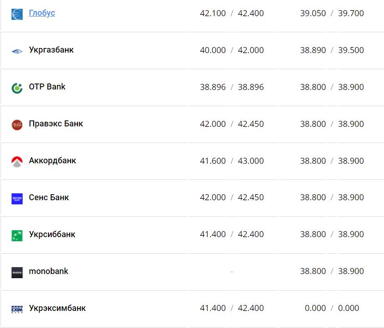Click Глобус rate 42.100 / 42.400
The height and width of the screenshot is (328, 384).
[232, 13]
